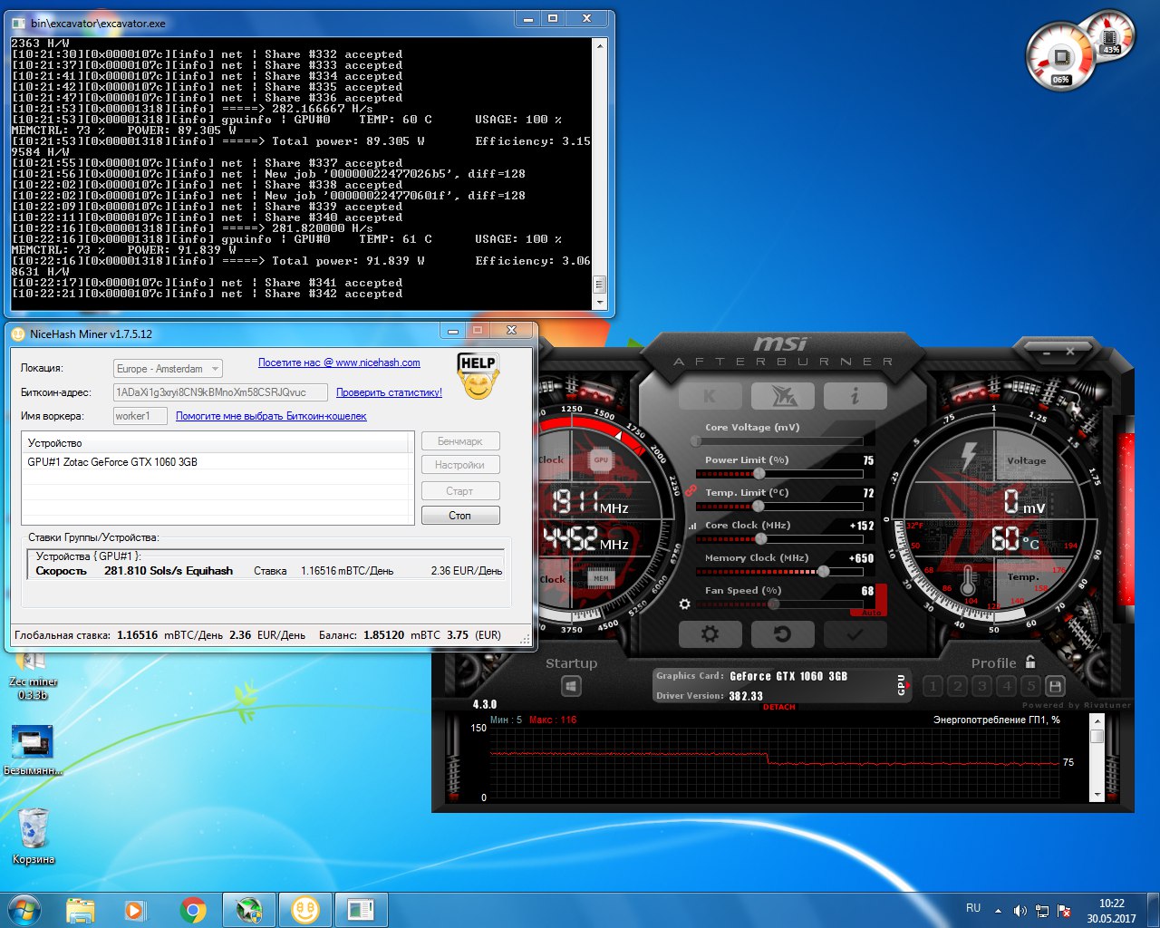Open fan speed settings small gear icon
1160x928 pixels.
[685, 604]
